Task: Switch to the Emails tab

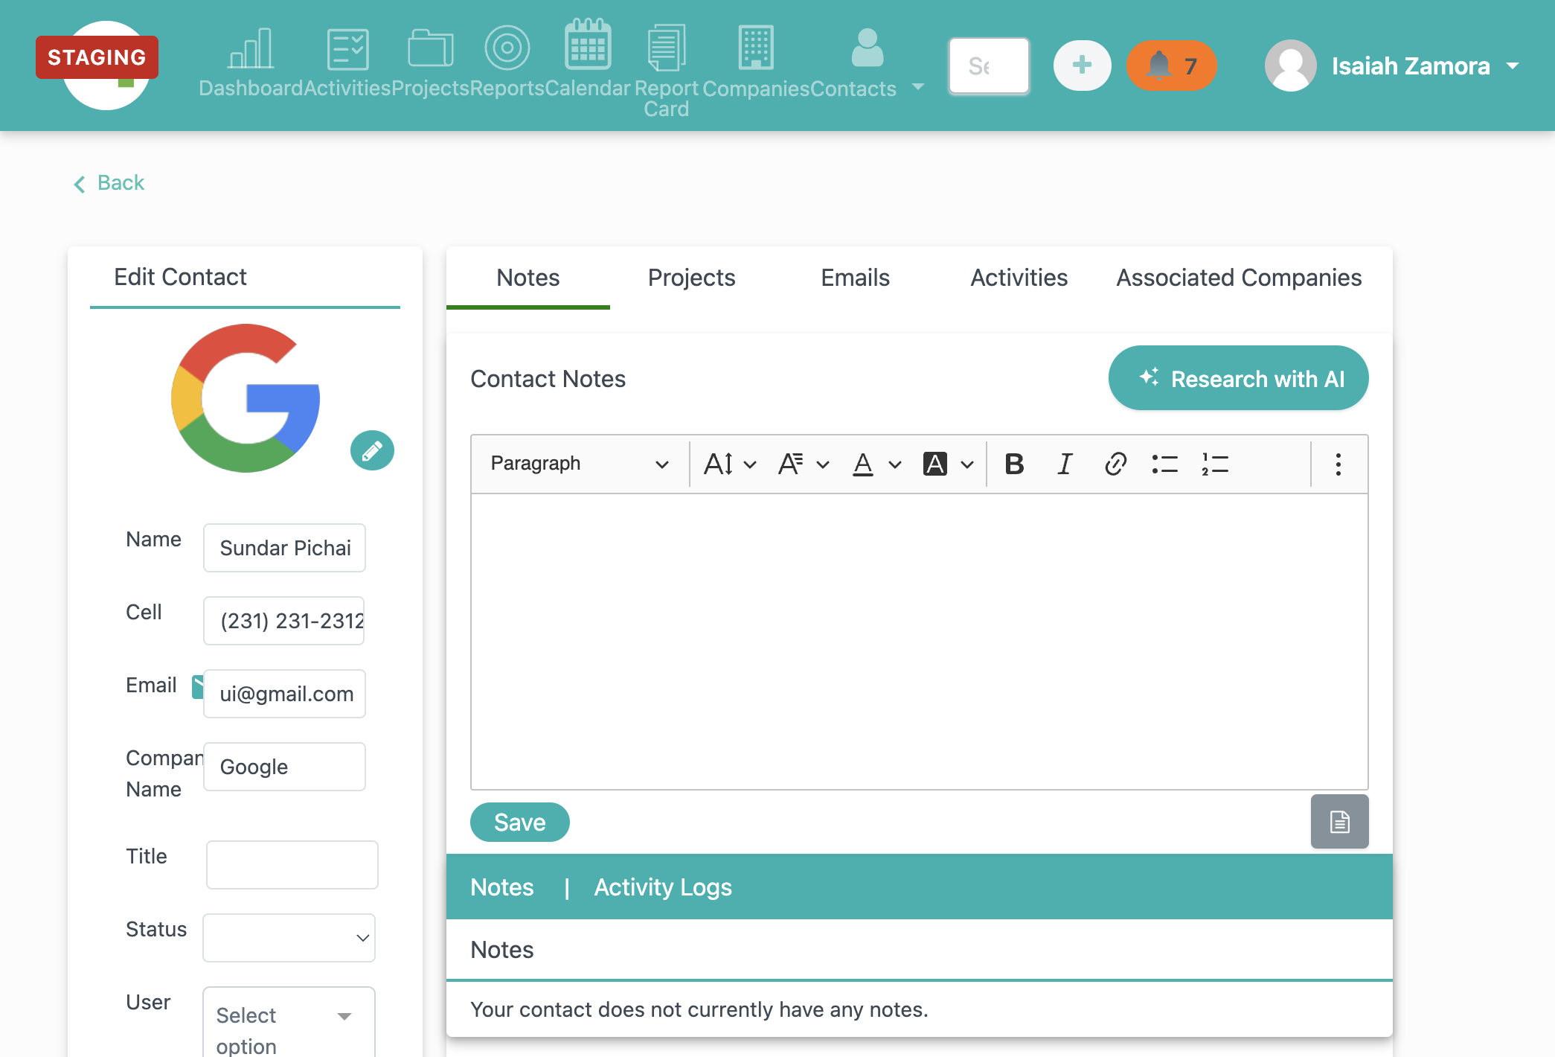Action: click(855, 278)
